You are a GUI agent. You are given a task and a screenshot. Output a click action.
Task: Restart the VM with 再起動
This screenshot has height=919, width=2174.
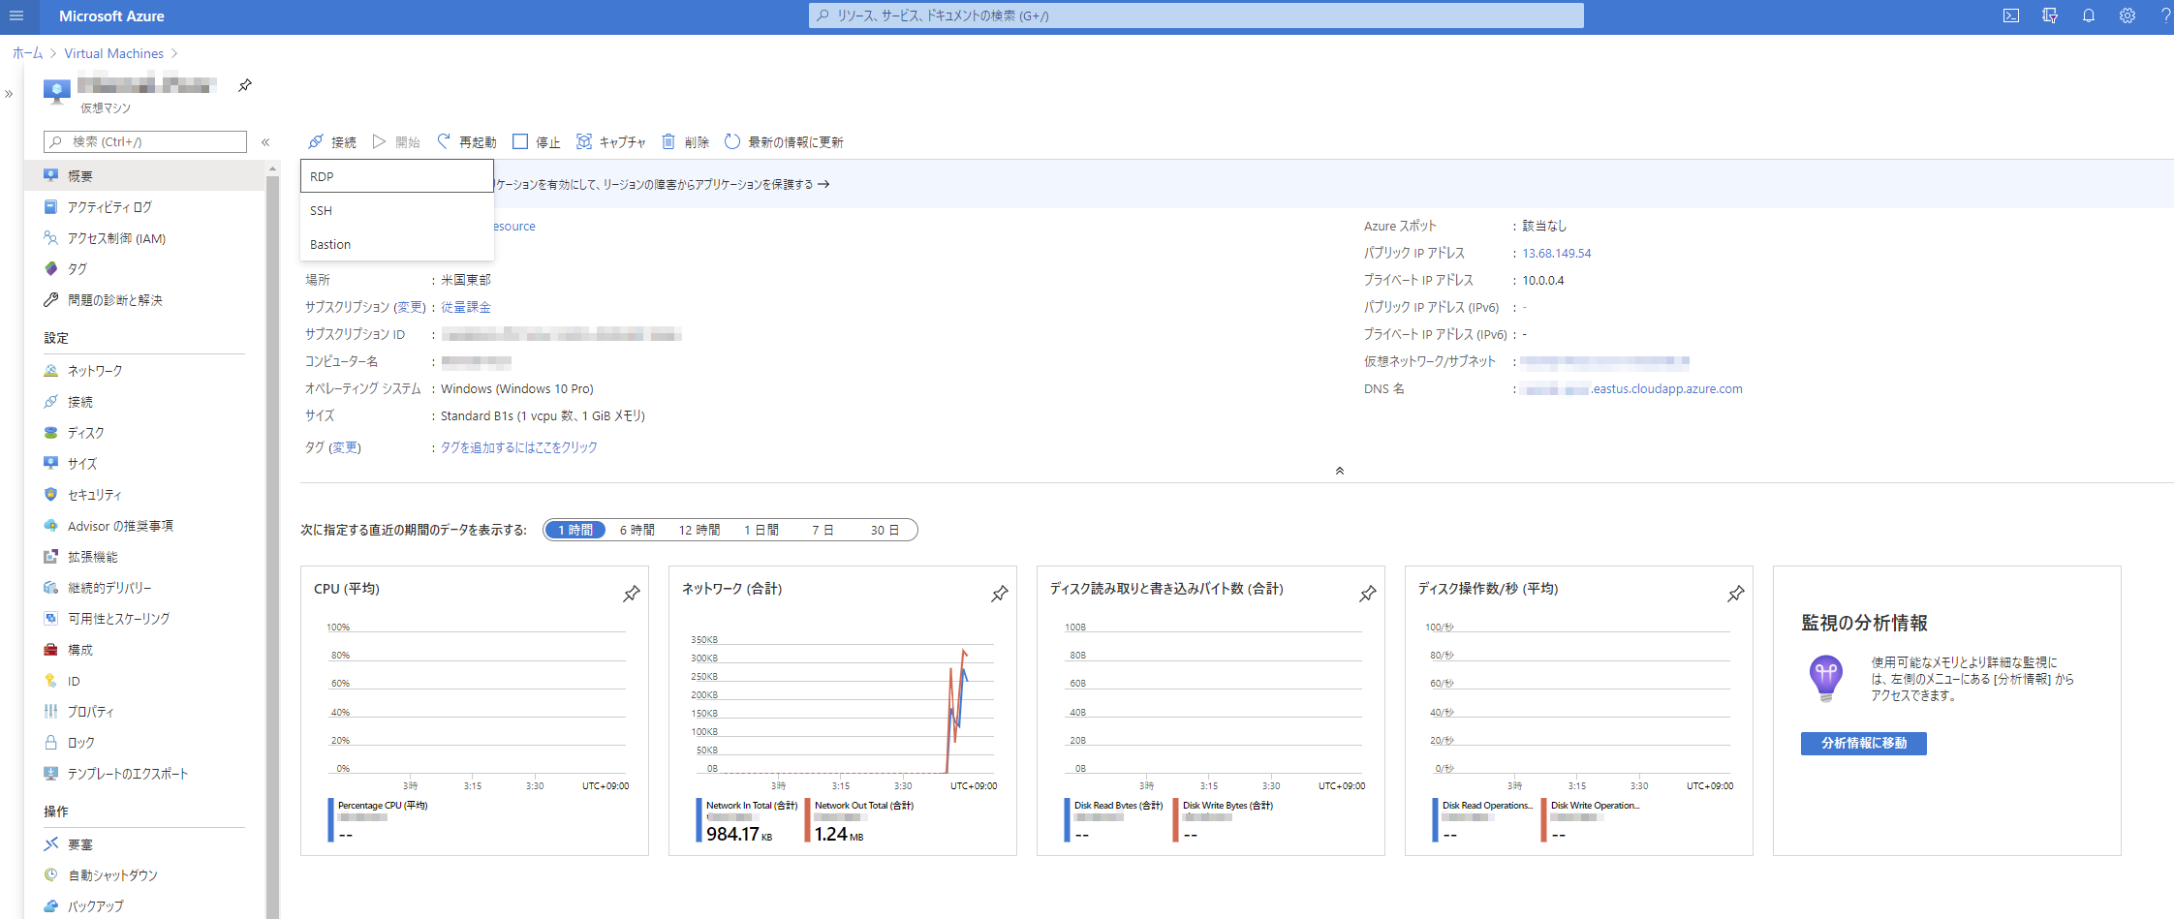466,142
